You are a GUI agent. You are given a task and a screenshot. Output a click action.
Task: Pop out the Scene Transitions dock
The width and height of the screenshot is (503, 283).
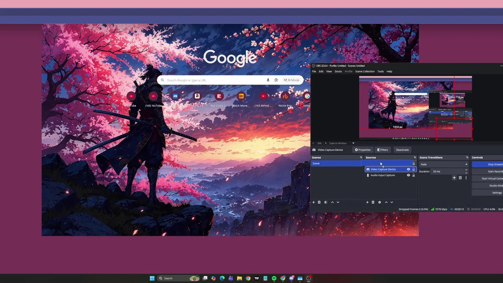pyautogui.click(x=467, y=158)
